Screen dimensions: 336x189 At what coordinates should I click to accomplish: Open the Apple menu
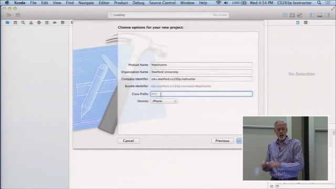coord(7,3)
